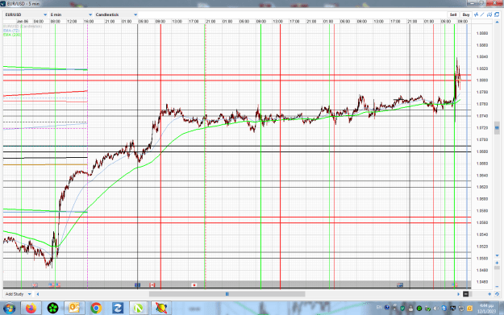Click the time scrollbar left arrow
Screen dimensions: 504x315
coord(38,294)
